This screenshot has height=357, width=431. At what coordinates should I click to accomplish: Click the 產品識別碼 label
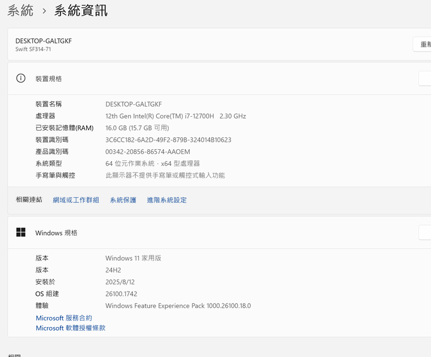[52, 152]
